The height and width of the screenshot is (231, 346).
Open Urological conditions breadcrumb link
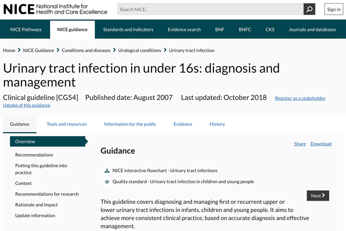point(139,50)
